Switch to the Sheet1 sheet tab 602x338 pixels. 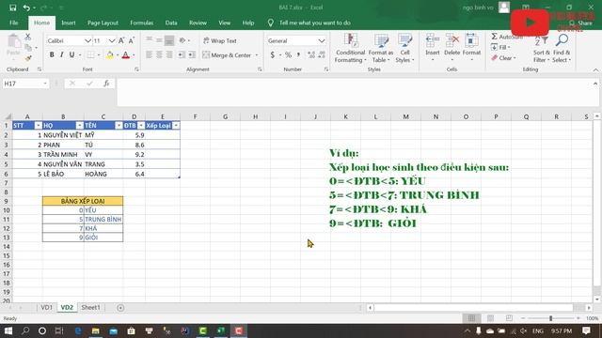90,308
